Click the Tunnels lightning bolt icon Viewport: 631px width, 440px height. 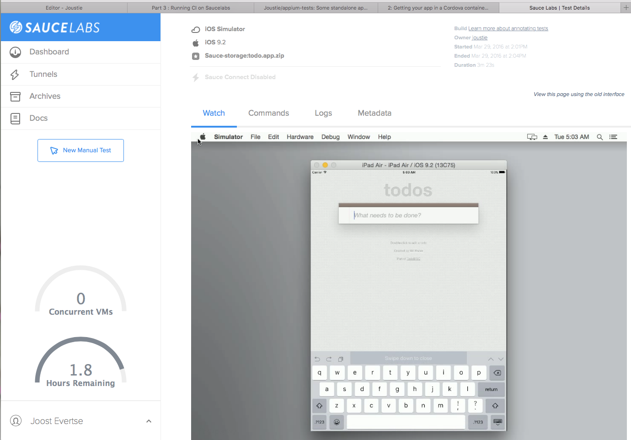15,75
